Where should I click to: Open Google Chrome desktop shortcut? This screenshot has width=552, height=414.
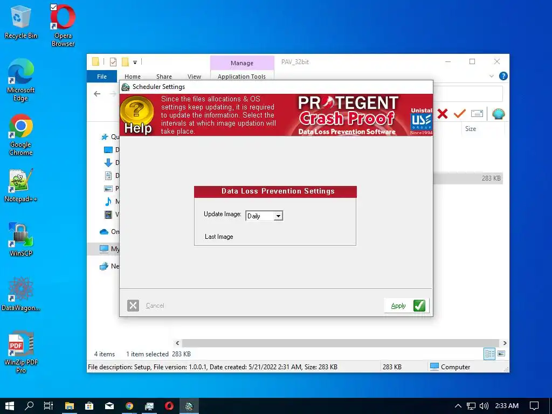[x=21, y=135]
